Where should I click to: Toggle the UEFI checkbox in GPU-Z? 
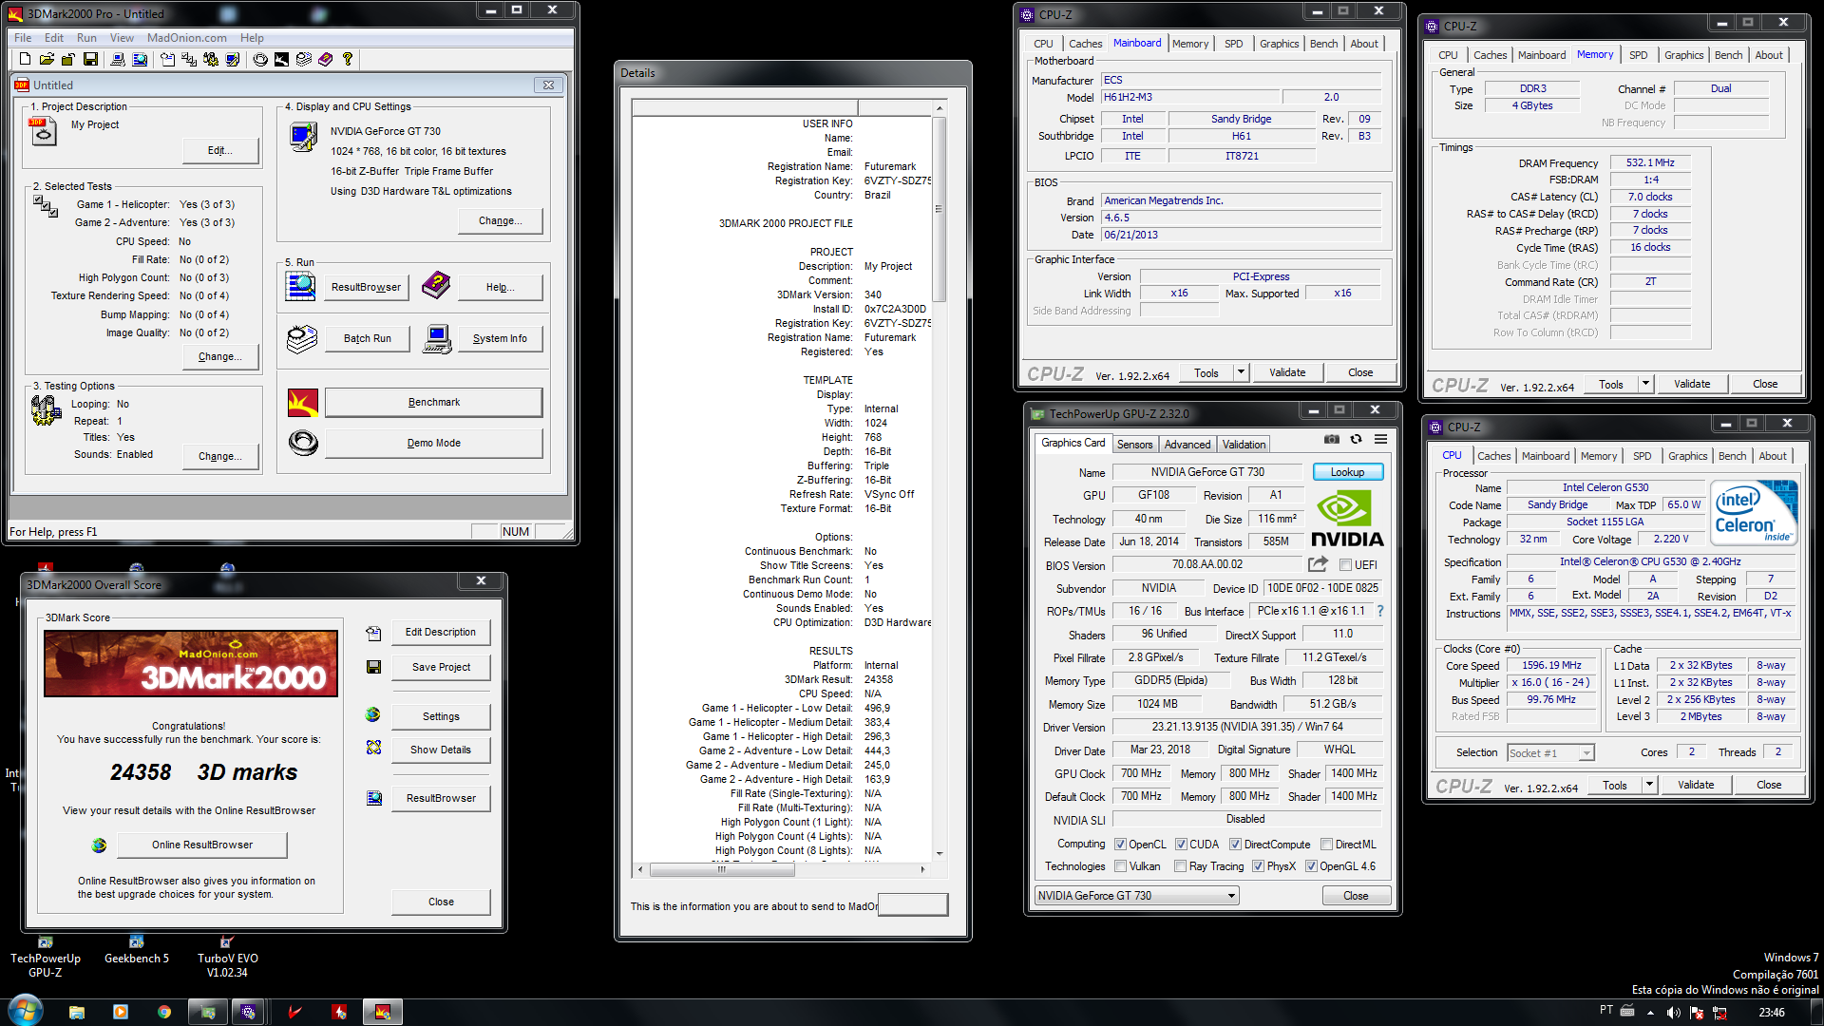1345,565
